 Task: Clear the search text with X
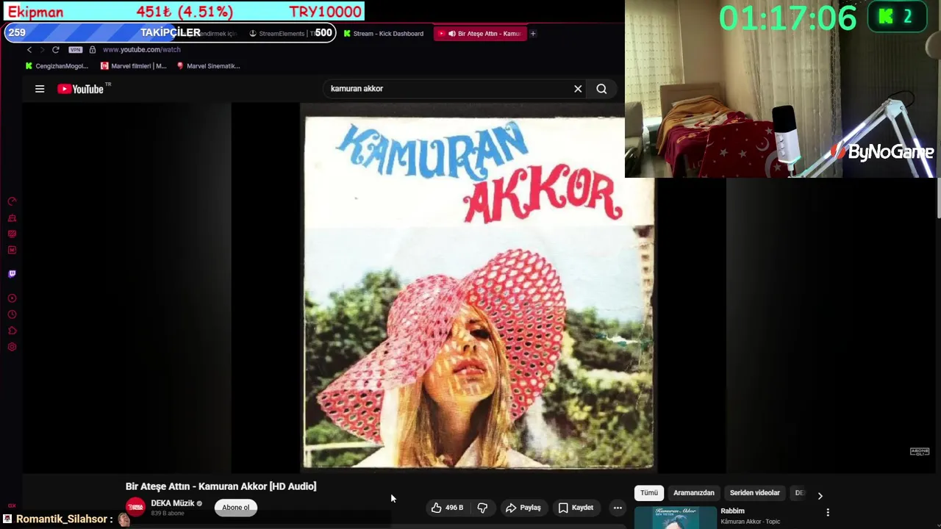point(578,89)
